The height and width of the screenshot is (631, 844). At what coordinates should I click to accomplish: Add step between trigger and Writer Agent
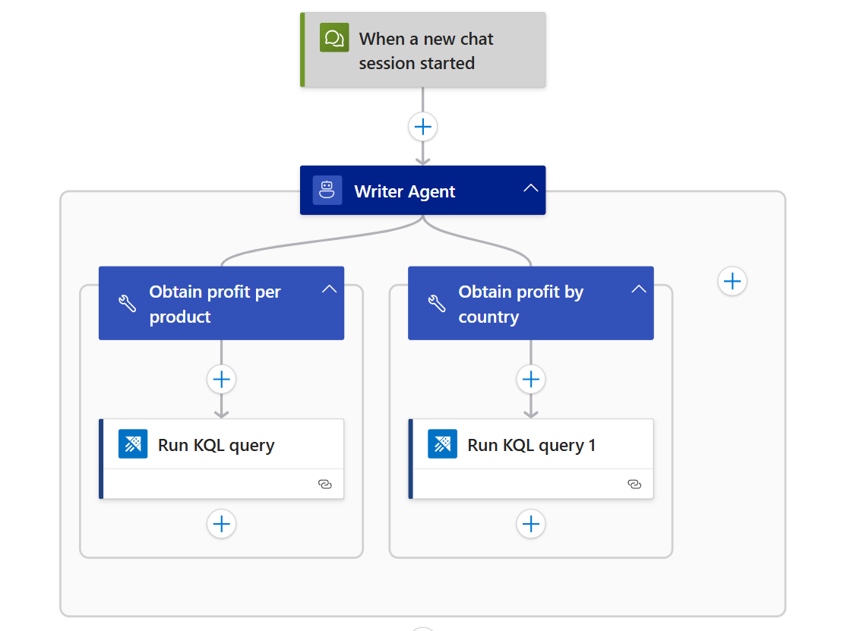[423, 126]
